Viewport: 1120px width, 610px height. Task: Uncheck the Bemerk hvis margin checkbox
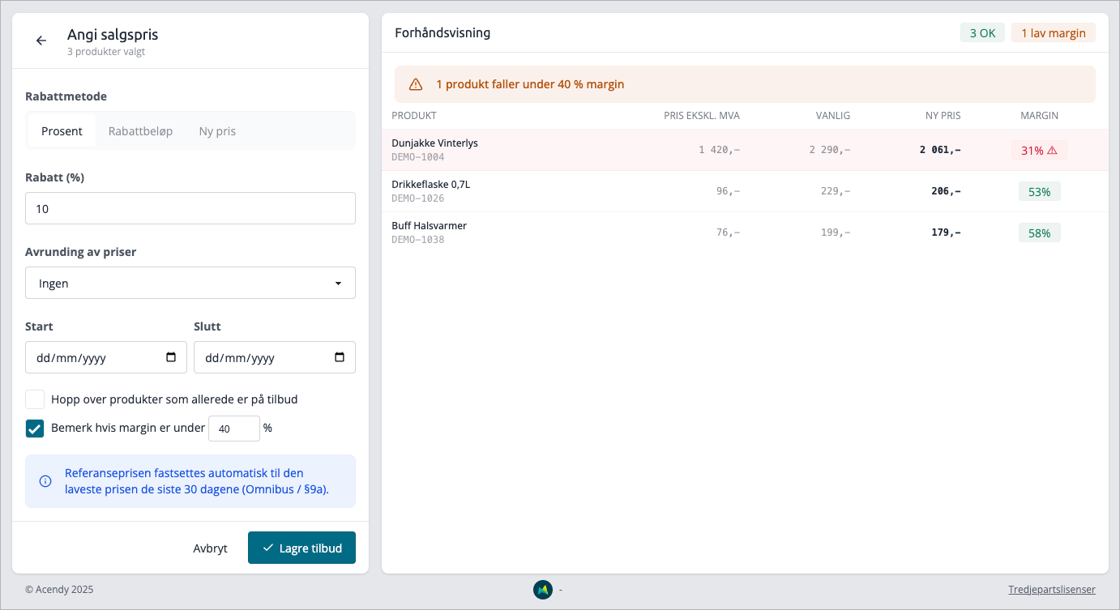pyautogui.click(x=35, y=428)
